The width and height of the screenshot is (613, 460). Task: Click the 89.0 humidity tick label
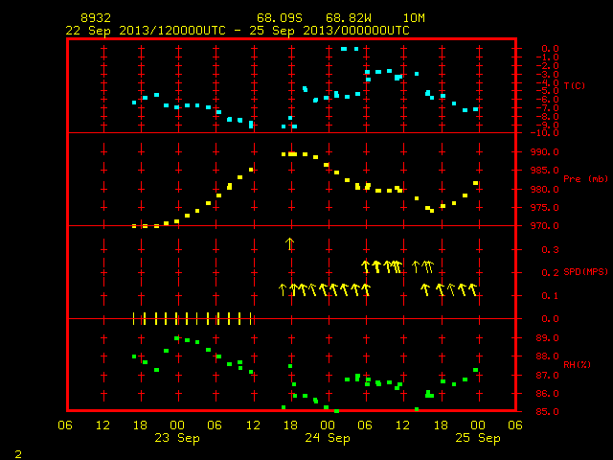pos(547,337)
